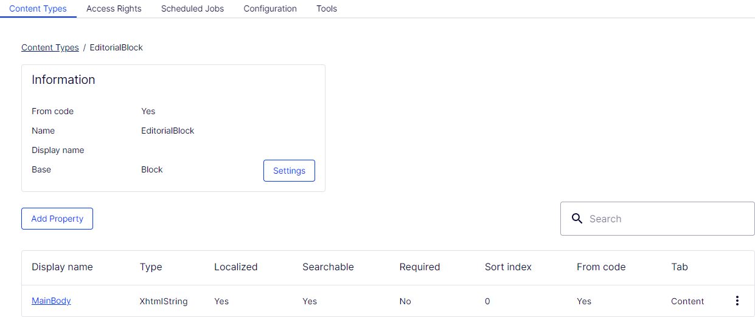Click the Add Property button
The height and width of the screenshot is (317, 755).
pyautogui.click(x=57, y=219)
